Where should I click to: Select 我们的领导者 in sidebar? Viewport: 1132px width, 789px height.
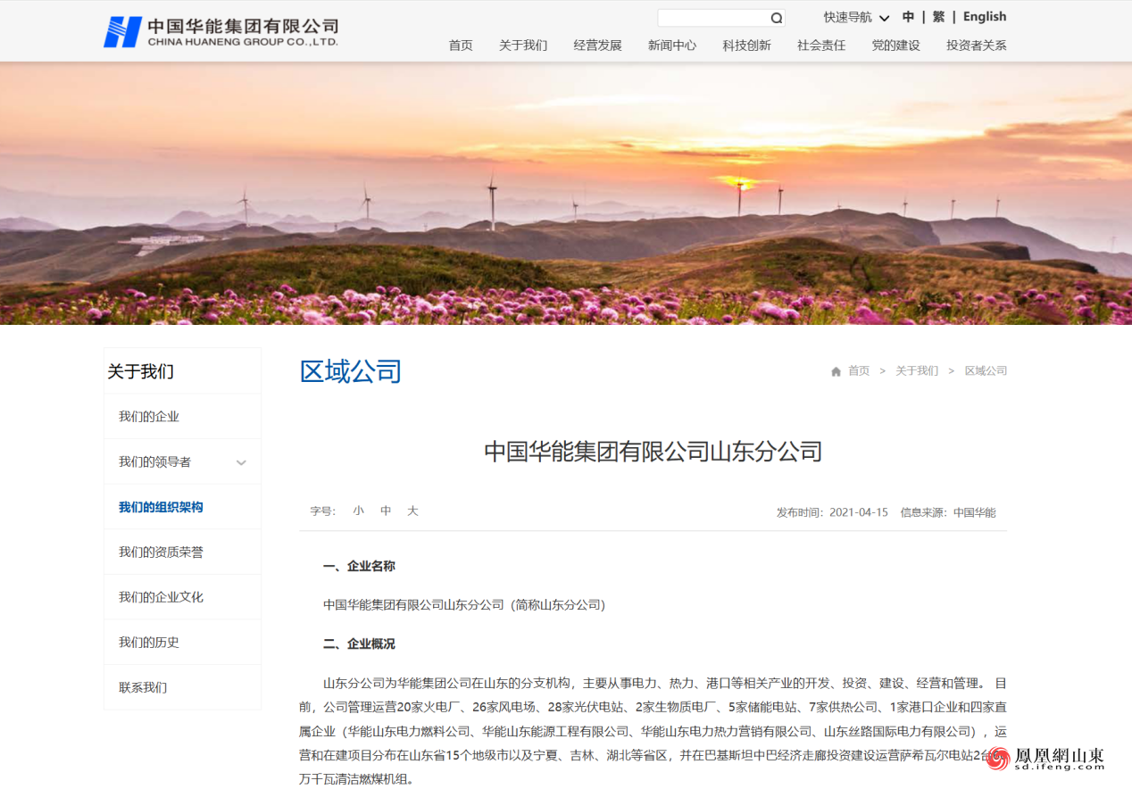tap(154, 462)
